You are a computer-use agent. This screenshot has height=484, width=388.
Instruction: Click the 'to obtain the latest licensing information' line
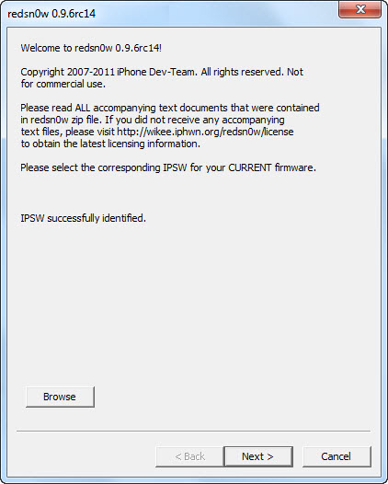110,144
